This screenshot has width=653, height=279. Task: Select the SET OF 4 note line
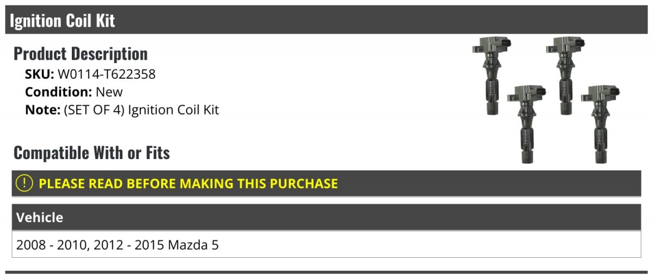click(122, 110)
